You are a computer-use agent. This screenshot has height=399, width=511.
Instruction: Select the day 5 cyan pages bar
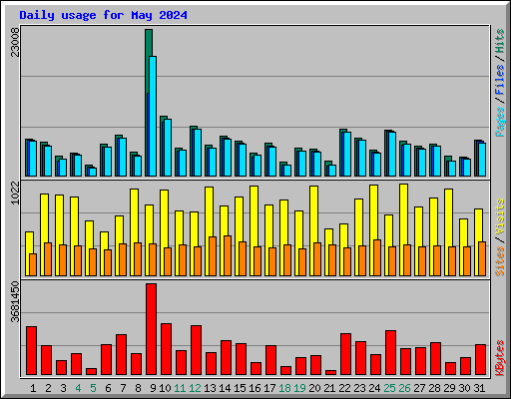click(x=93, y=172)
